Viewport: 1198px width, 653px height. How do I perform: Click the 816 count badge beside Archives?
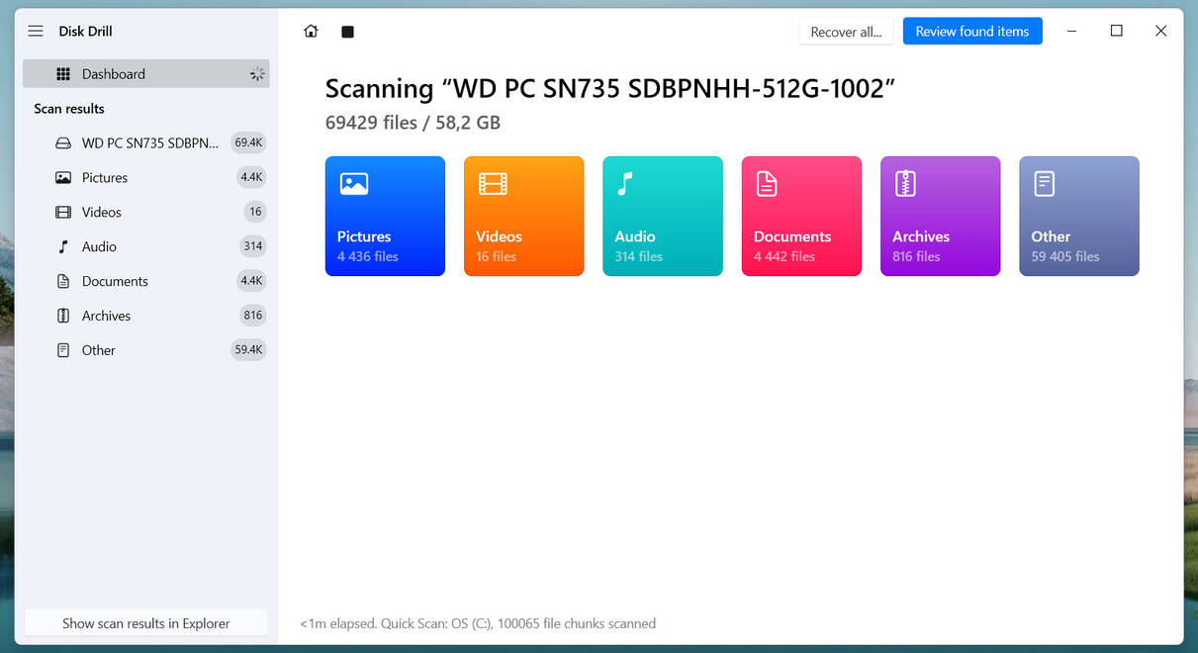253,316
